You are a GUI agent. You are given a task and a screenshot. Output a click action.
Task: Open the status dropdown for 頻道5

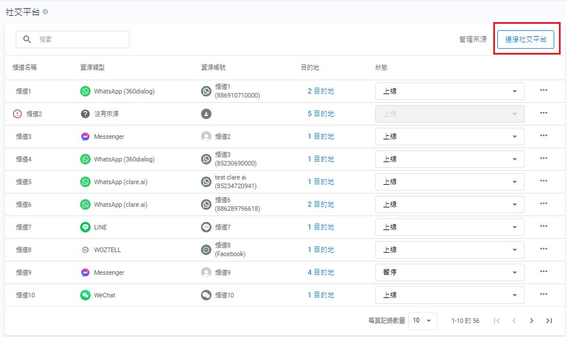point(450,182)
